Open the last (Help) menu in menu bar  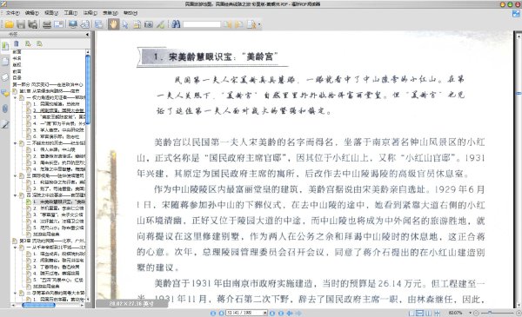pos(130,13)
